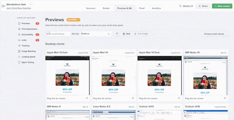Go to Image Blocking checklist section

pyautogui.click(x=29, y=51)
